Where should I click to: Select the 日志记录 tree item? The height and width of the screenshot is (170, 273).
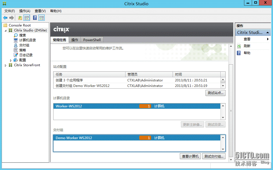26,55
